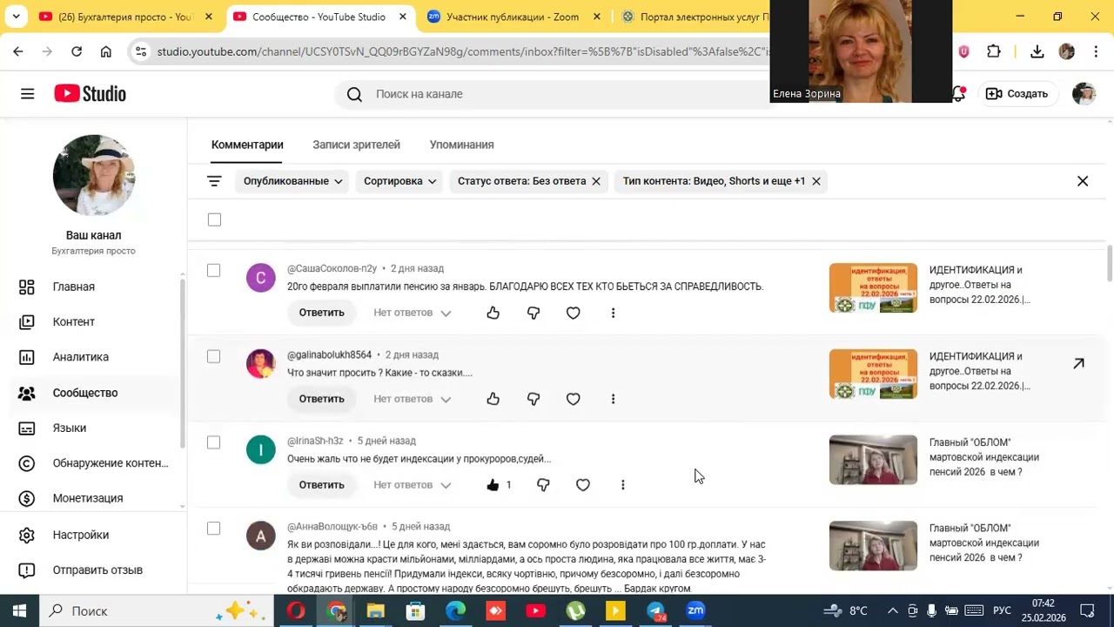
Task: Heart the comment by @IrinaSh-h3z
Action: [x=583, y=485]
